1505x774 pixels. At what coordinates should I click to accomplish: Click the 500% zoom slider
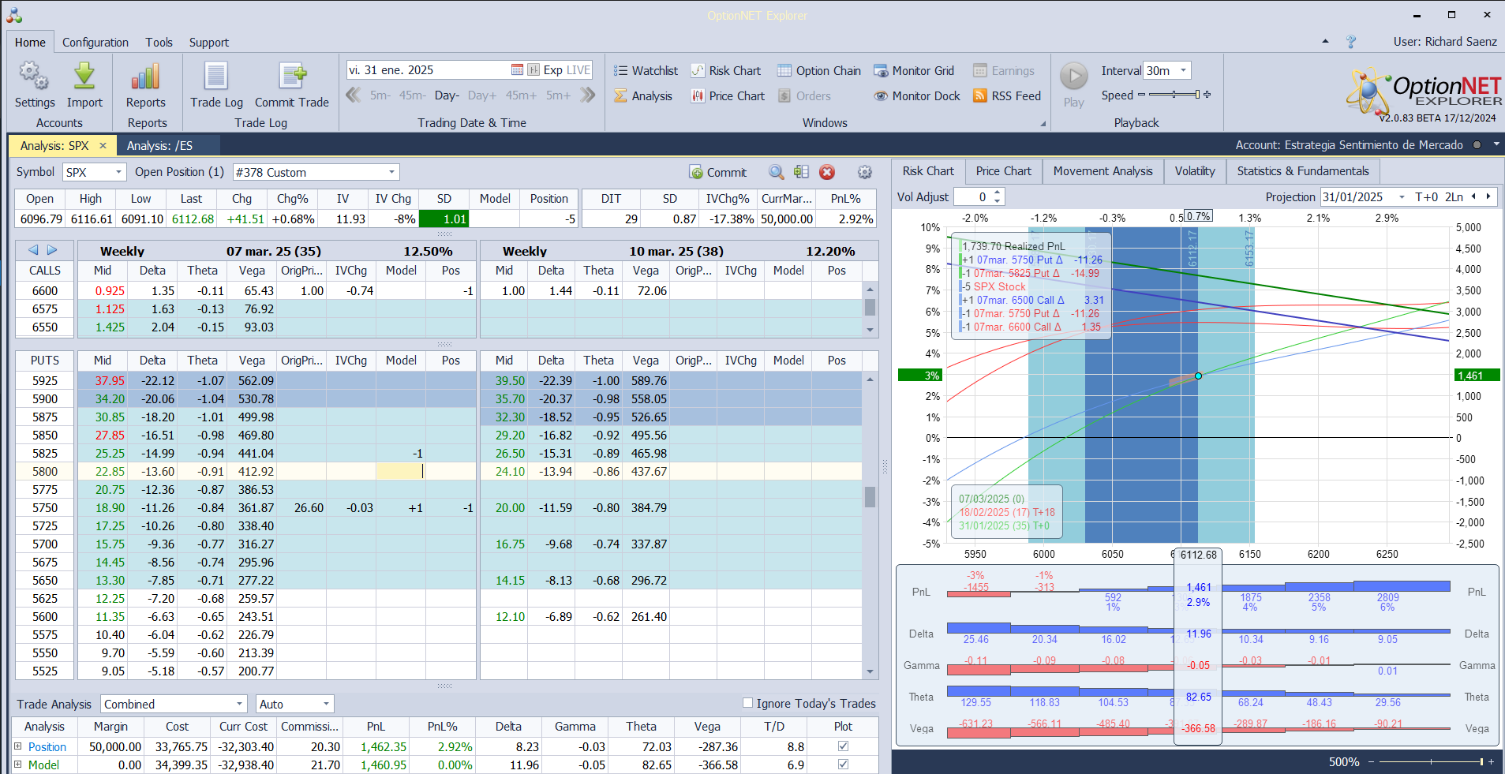coord(1431,761)
